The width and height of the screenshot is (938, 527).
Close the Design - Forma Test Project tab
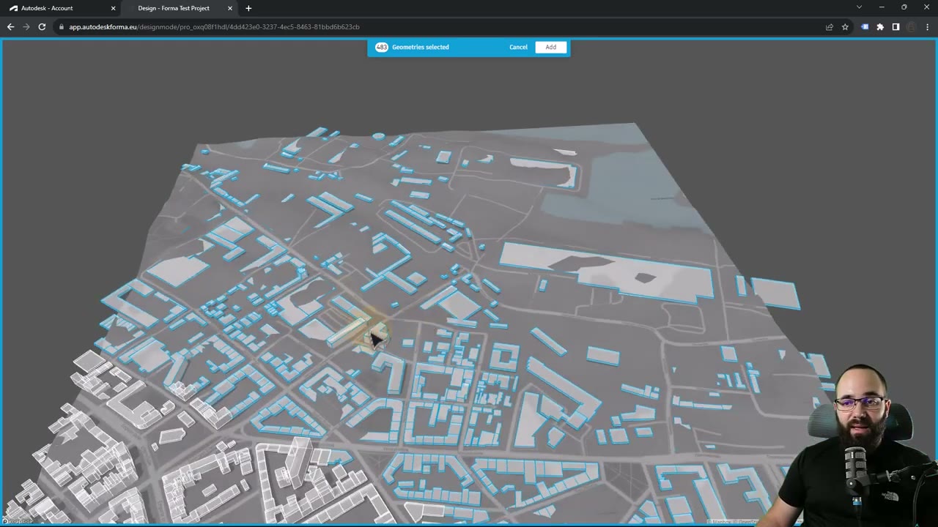(x=232, y=8)
